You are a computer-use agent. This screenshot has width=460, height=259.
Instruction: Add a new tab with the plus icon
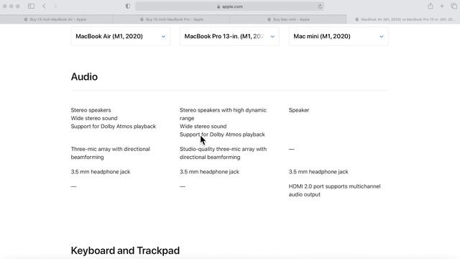pyautogui.click(x=442, y=6)
